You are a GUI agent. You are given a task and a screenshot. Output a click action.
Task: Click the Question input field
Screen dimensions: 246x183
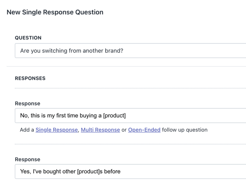(130, 50)
